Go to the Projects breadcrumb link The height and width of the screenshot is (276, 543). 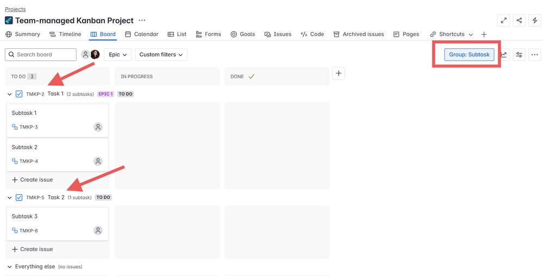pos(15,9)
